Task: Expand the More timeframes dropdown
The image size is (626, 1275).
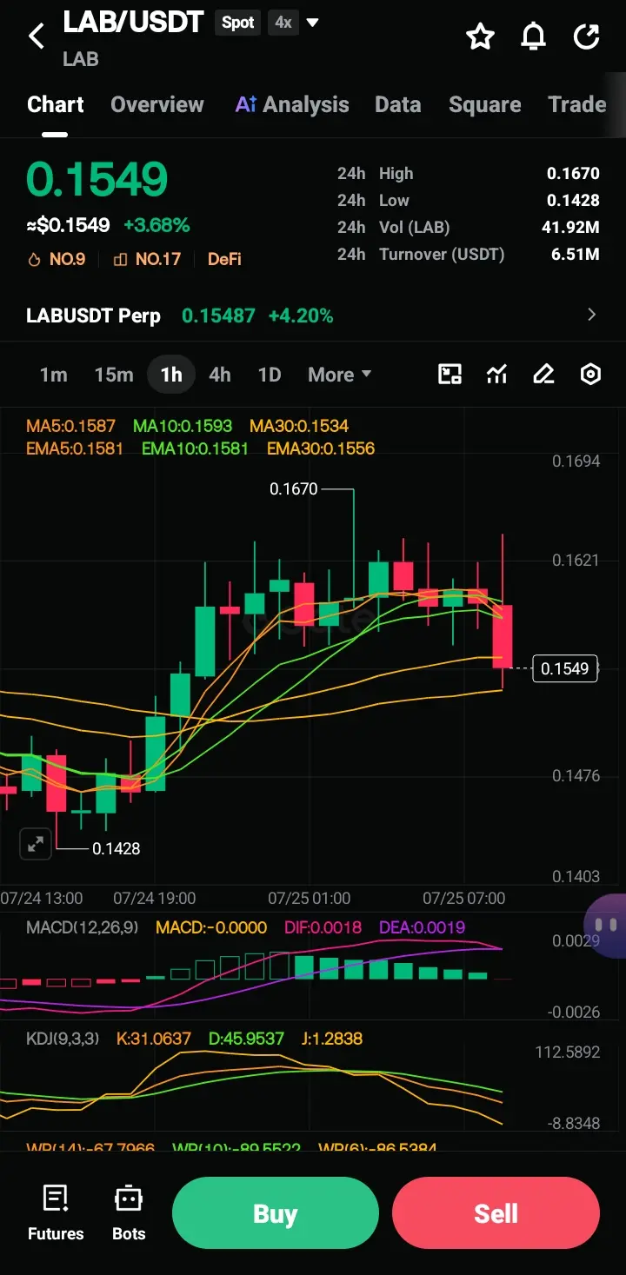Action: coord(340,375)
